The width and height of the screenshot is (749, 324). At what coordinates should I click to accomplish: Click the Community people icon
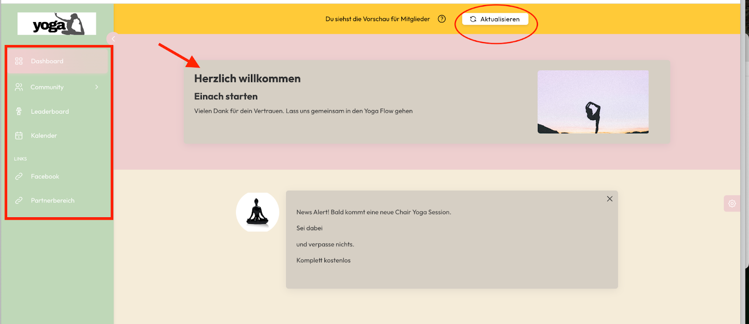(19, 87)
